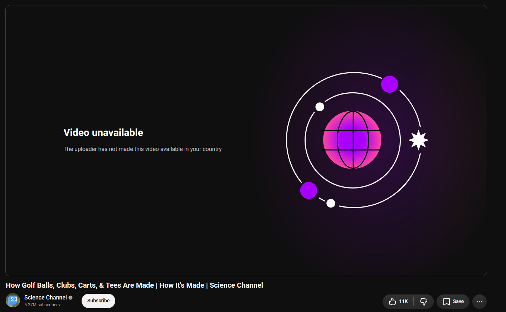Click the white dot at orbit bottom

tap(331, 203)
